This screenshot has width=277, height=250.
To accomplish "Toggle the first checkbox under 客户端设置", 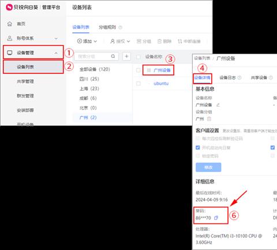I will pos(197,139).
